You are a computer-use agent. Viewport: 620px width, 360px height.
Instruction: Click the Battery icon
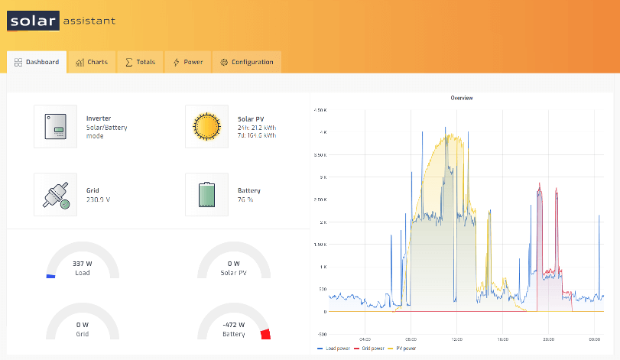(206, 194)
